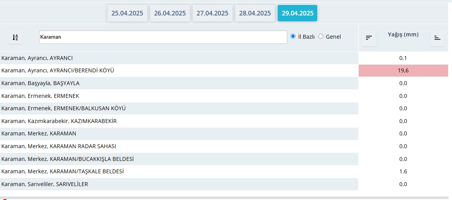This screenshot has width=452, height=200.
Task: Click the KARAMAN RADAR SAHASI row
Action: 59,146
